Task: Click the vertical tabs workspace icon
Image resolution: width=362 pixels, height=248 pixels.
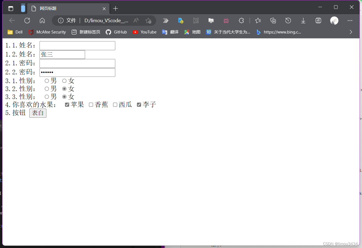Action: [x=23, y=8]
